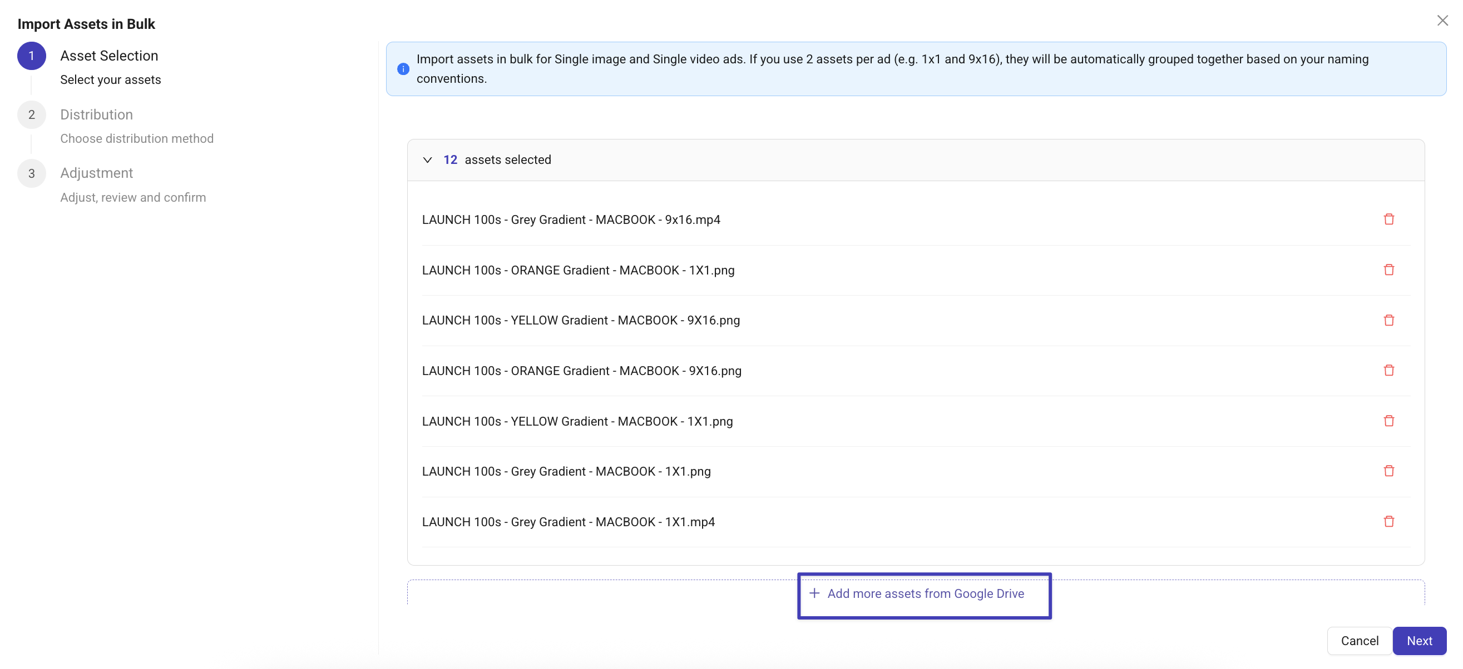1463x669 pixels.
Task: Delete YELLOW Gradient MACBOOK 9X16.png asset
Action: [x=1388, y=320]
